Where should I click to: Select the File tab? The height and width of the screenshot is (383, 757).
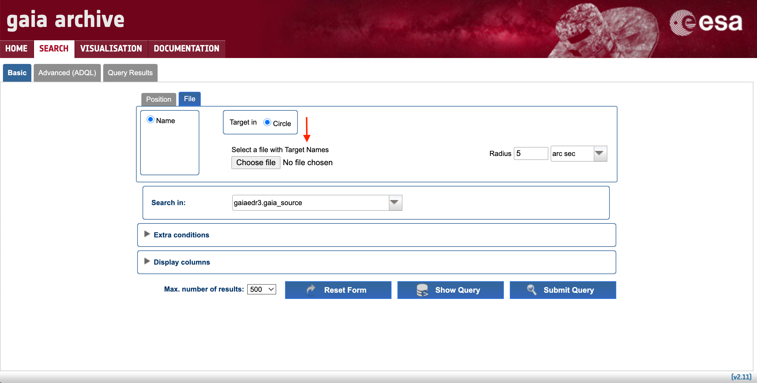190,99
